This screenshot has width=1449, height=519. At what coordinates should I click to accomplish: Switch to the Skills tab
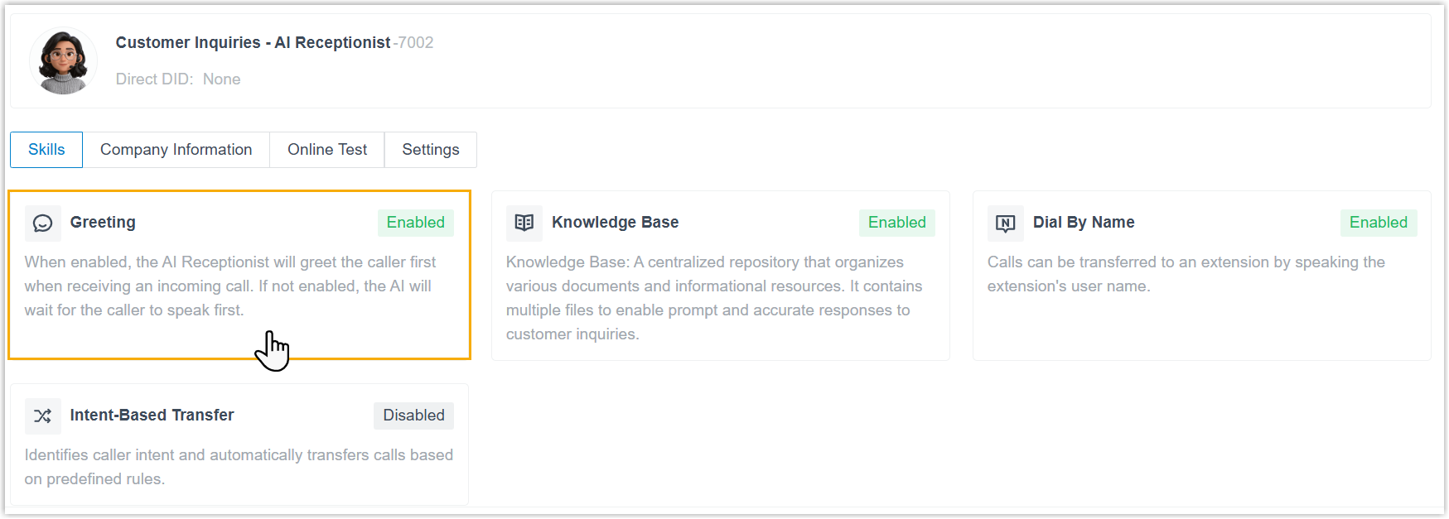pos(46,150)
